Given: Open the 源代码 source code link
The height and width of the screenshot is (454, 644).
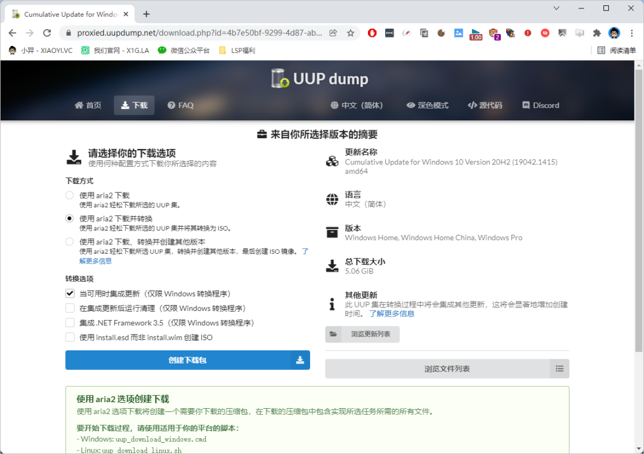Looking at the screenshot, I should click(x=485, y=105).
